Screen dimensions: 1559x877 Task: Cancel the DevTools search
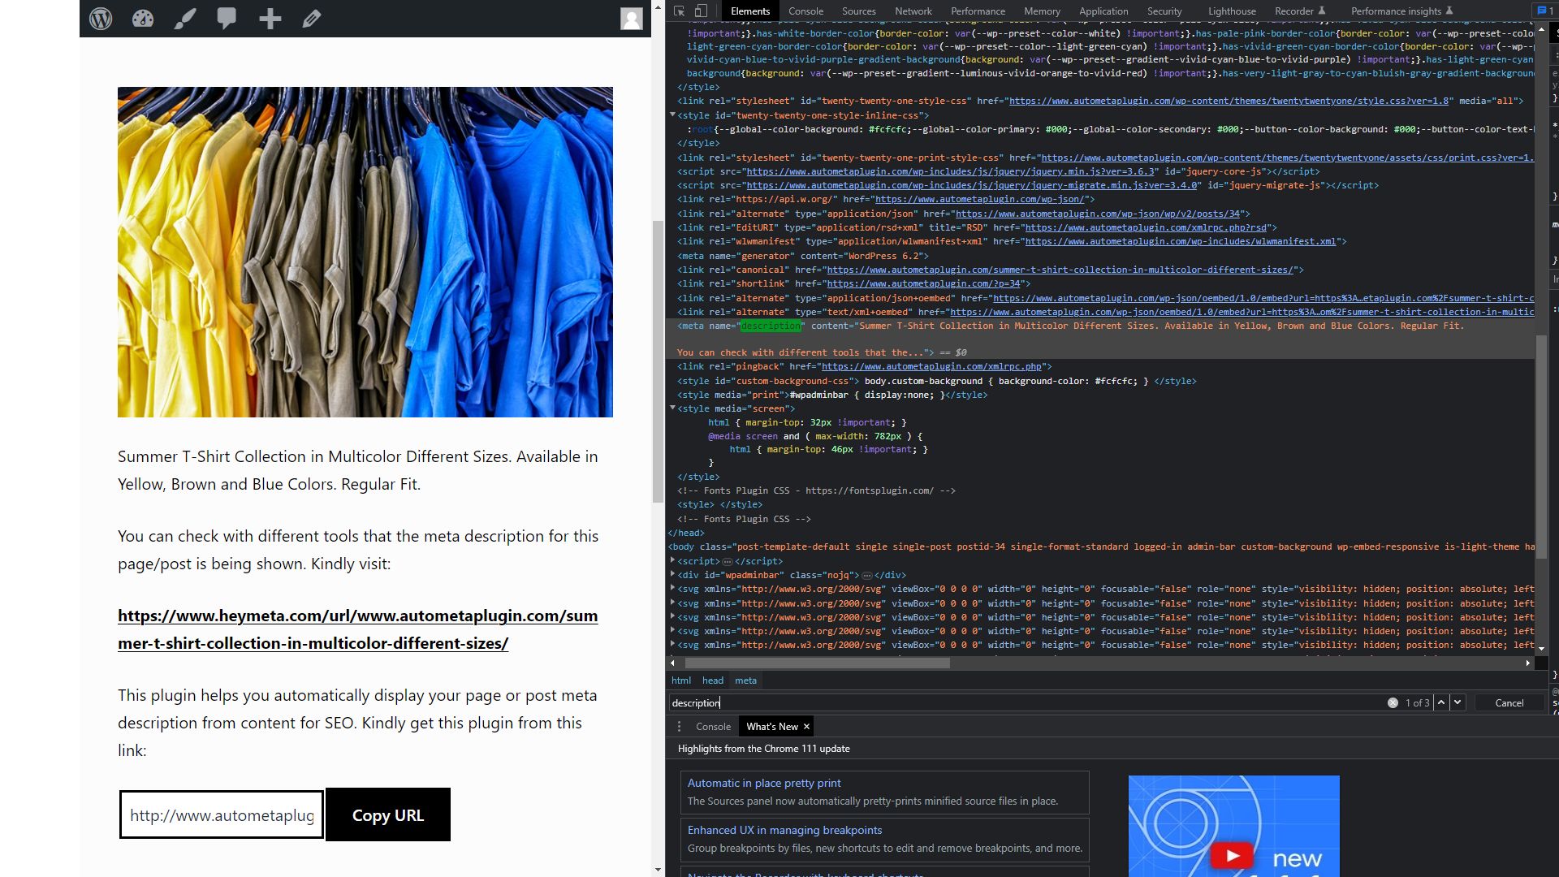coord(1509,702)
